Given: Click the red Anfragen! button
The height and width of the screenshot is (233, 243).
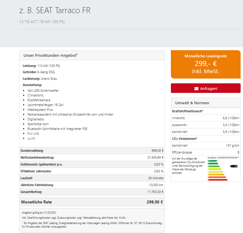Looking at the screenshot, I should [206, 88].
